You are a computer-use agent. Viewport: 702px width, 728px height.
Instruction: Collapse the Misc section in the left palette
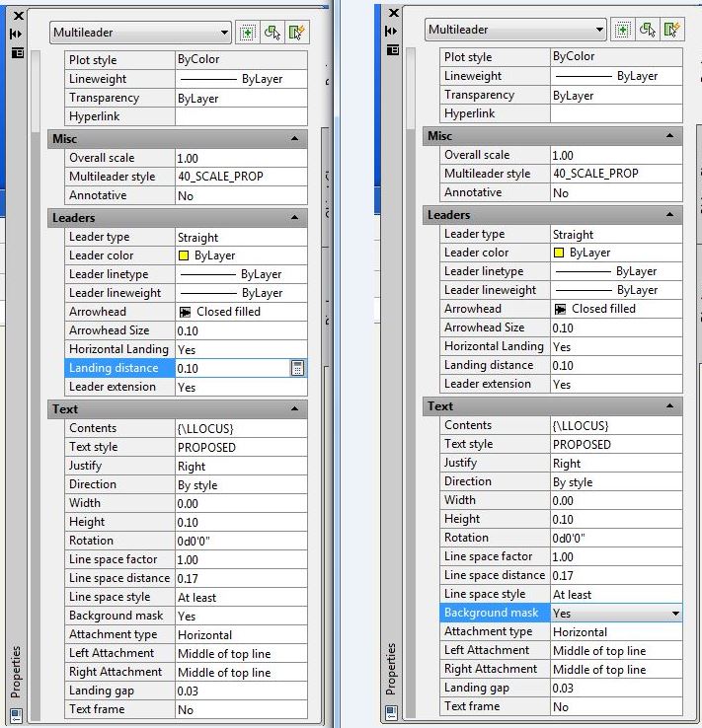coord(294,139)
